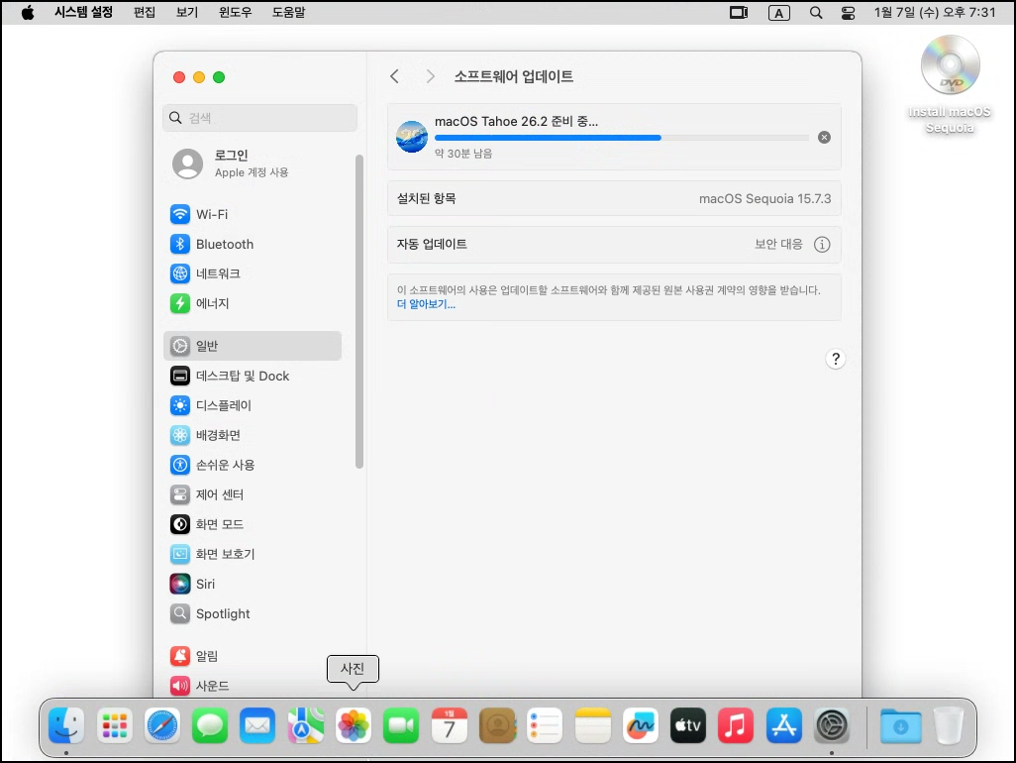The height and width of the screenshot is (763, 1016).
Task: Open 디스플레이 settings
Action: pyautogui.click(x=253, y=405)
